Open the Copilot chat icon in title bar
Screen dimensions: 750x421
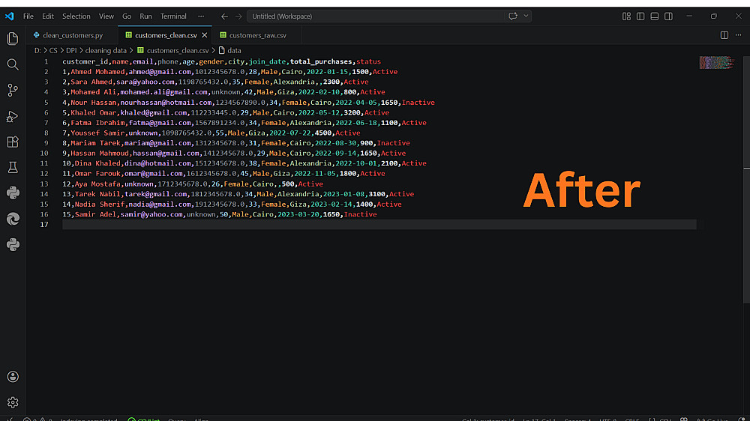coord(513,16)
